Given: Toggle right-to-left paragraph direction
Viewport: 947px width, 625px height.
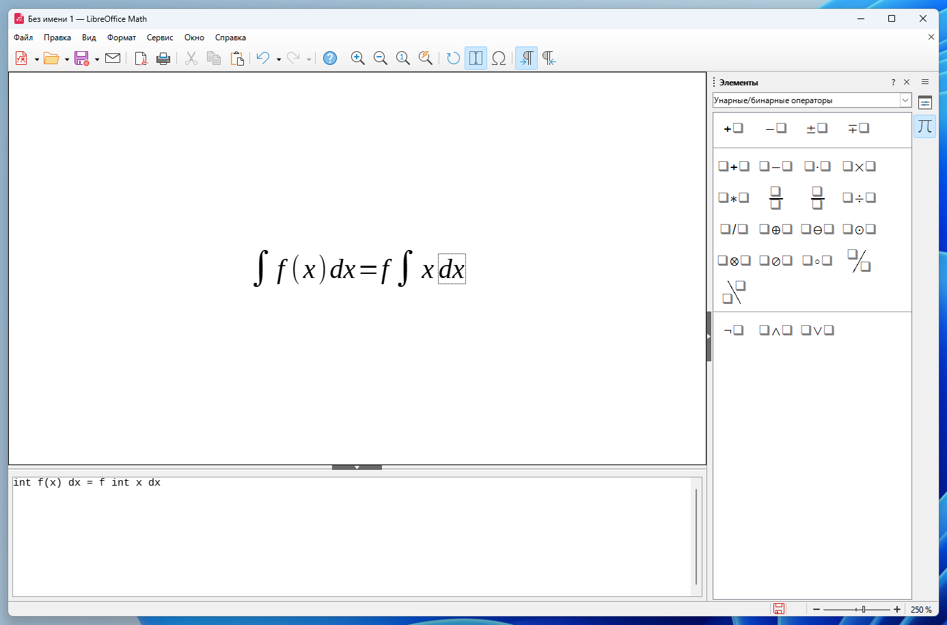Looking at the screenshot, I should click(x=549, y=59).
